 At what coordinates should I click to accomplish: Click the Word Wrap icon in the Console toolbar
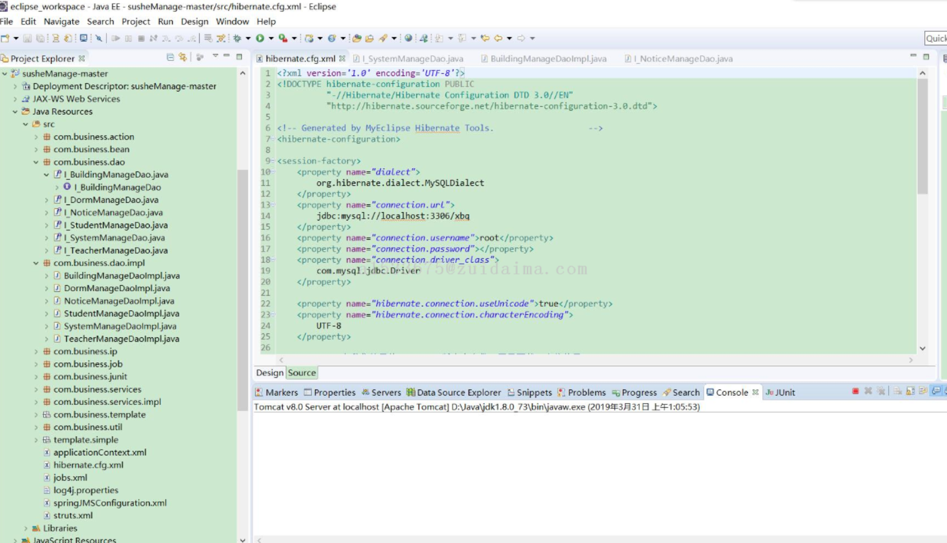[x=923, y=391]
